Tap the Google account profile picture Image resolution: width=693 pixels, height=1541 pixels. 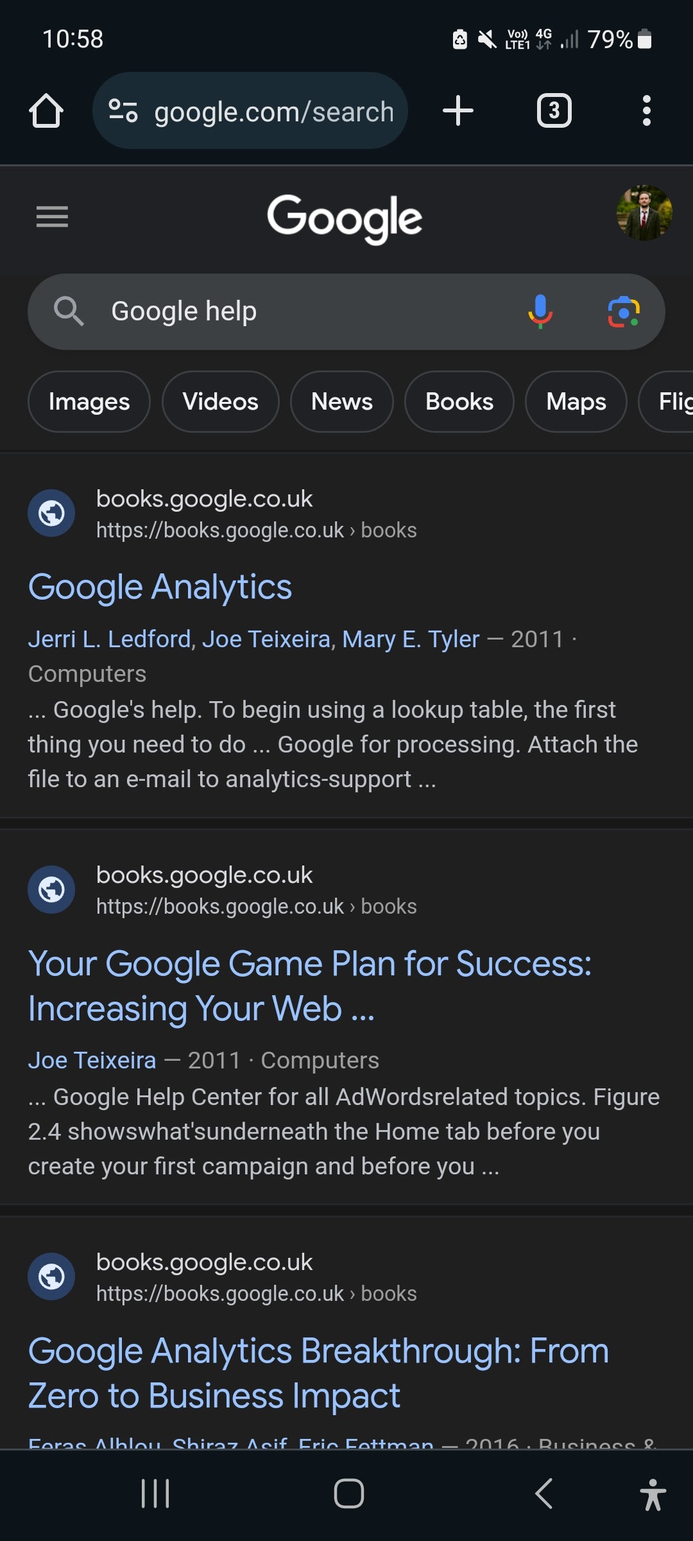(x=644, y=214)
